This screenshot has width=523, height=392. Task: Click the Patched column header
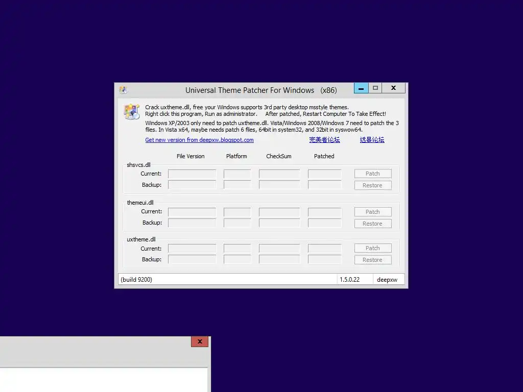tap(324, 156)
